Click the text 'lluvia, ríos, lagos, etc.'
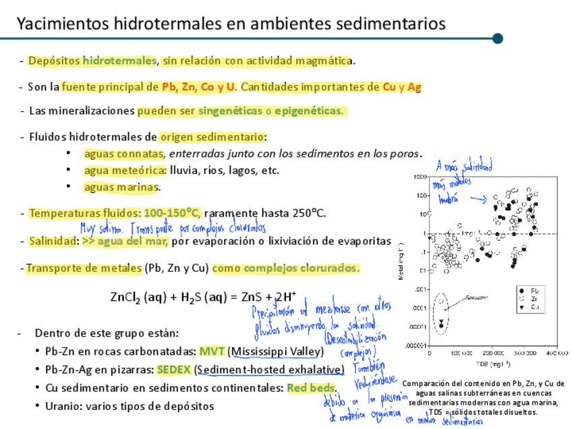572x429 pixels. 225,171
